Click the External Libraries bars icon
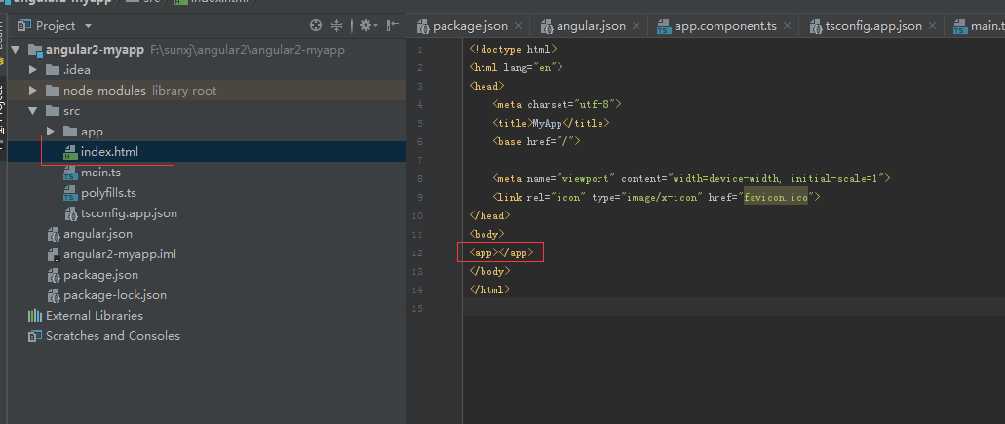This screenshot has width=1005, height=424. click(35, 316)
